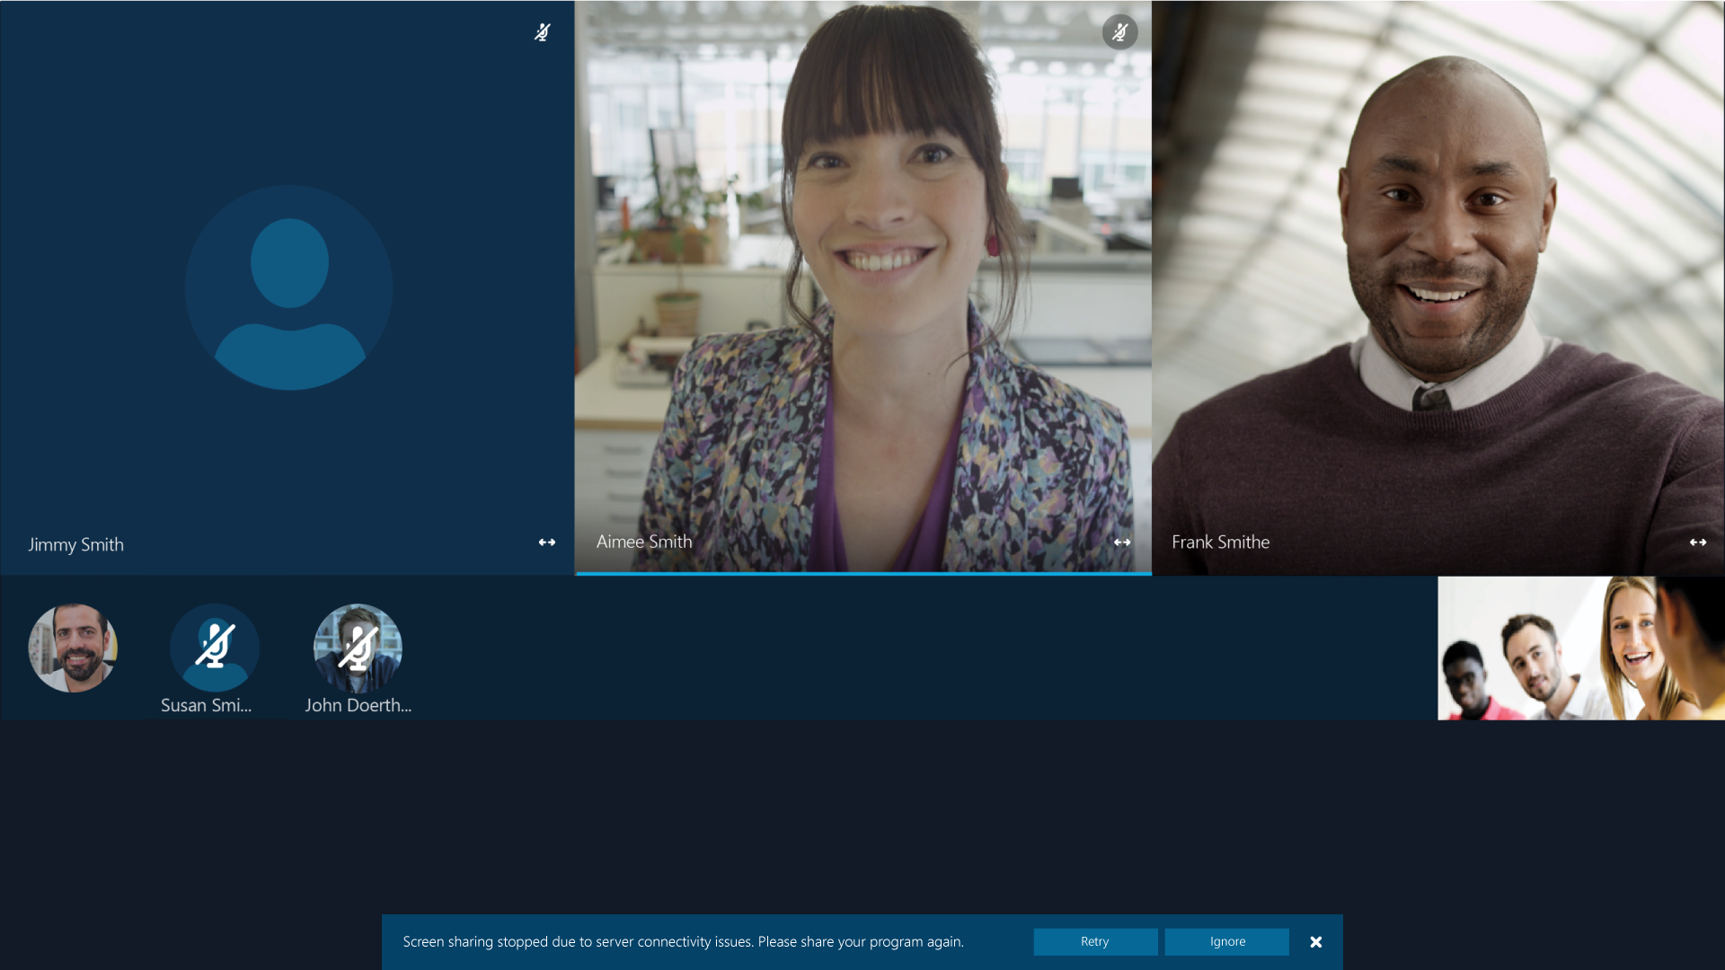Viewport: 1725px width, 970px height.
Task: Retry screen sharing
Action: coord(1095,941)
